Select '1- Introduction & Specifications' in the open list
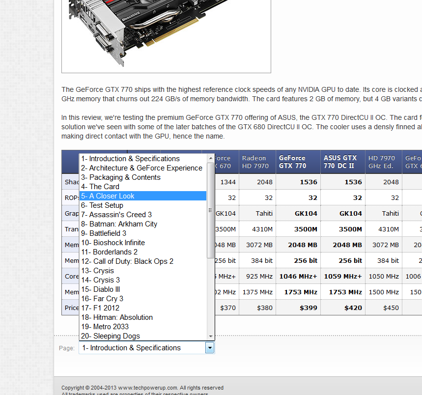The height and width of the screenshot is (395, 422). 143,159
